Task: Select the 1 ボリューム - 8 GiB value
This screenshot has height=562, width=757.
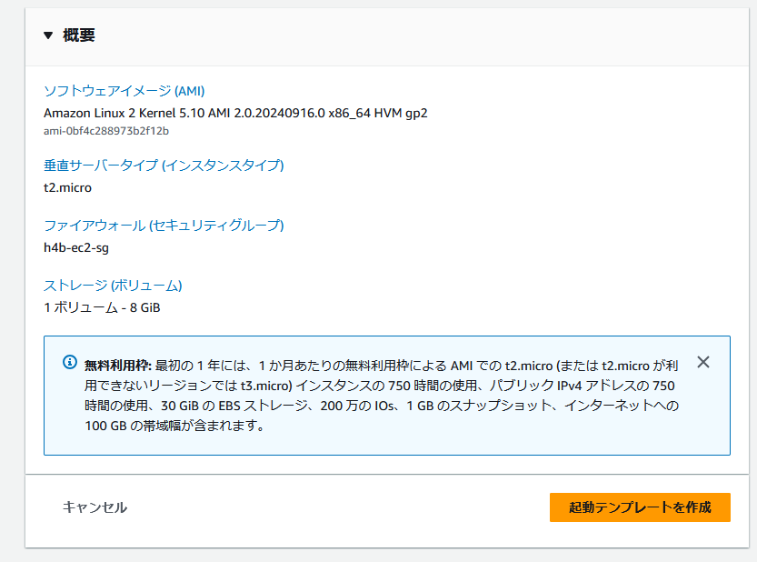Action: click(102, 307)
